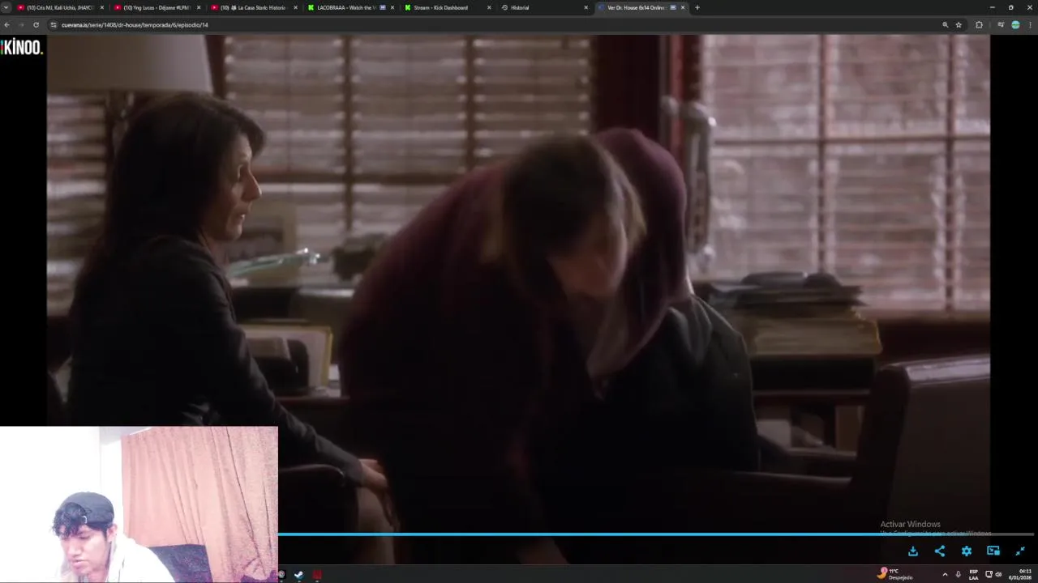Click the webcam overlay thumbnail

pos(139,504)
